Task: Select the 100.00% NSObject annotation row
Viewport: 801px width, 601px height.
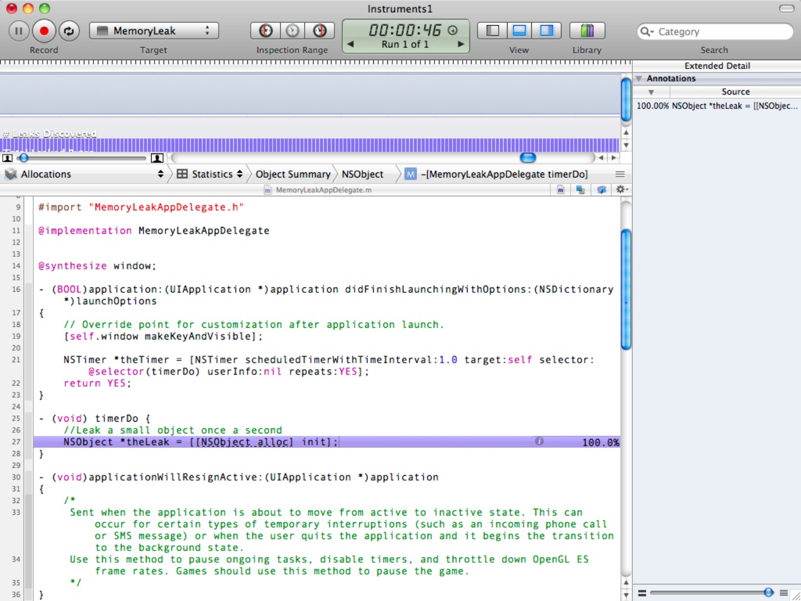Action: [717, 106]
